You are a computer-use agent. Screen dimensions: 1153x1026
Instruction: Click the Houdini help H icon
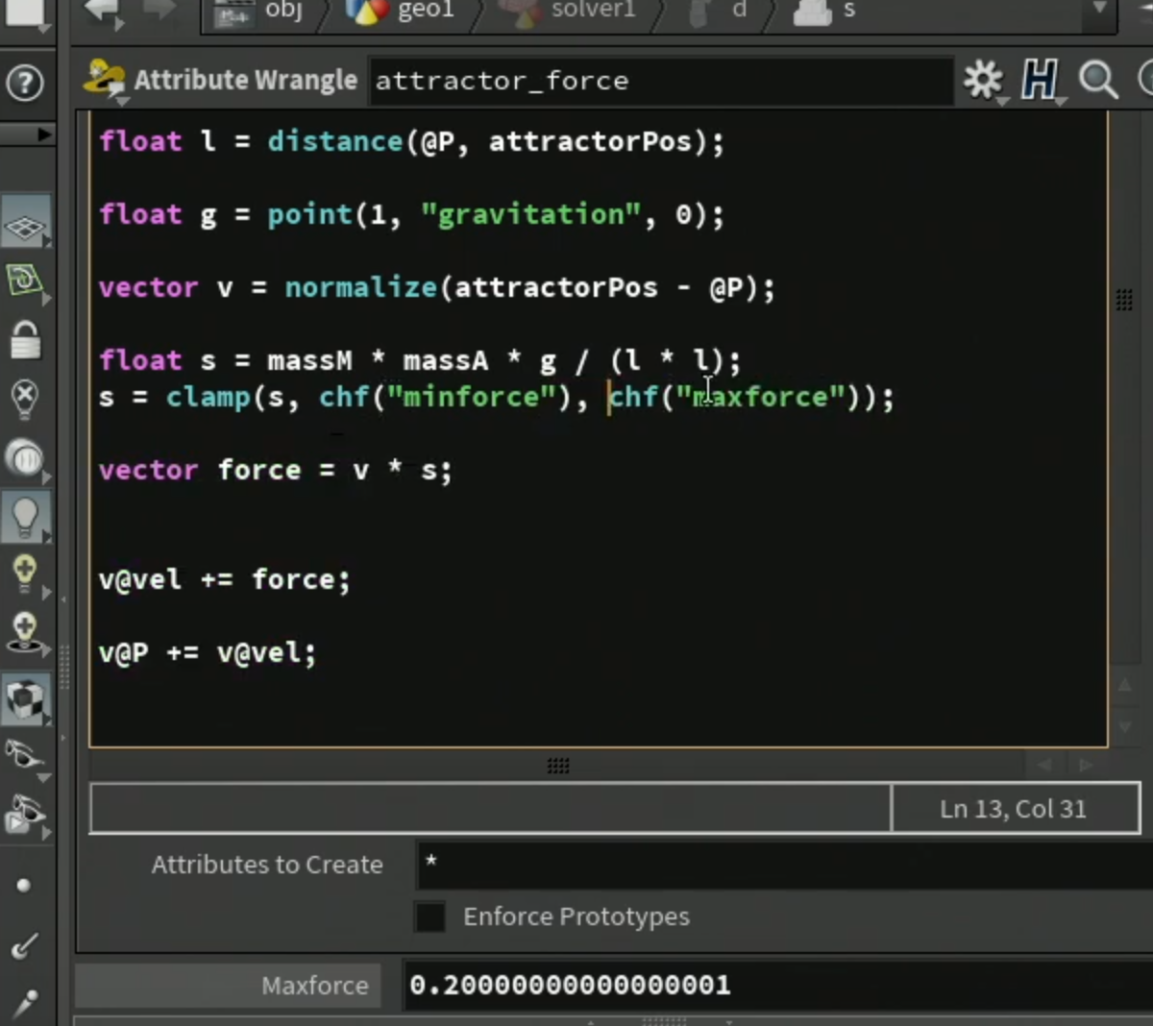click(1040, 81)
